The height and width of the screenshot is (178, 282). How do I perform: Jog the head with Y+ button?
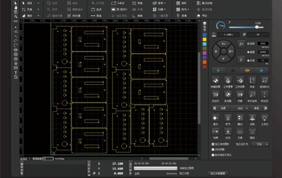tap(224, 44)
